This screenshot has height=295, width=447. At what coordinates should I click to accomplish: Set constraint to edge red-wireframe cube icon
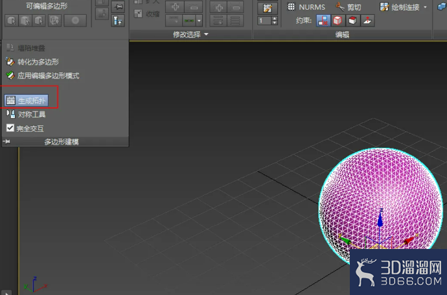tap(338, 21)
